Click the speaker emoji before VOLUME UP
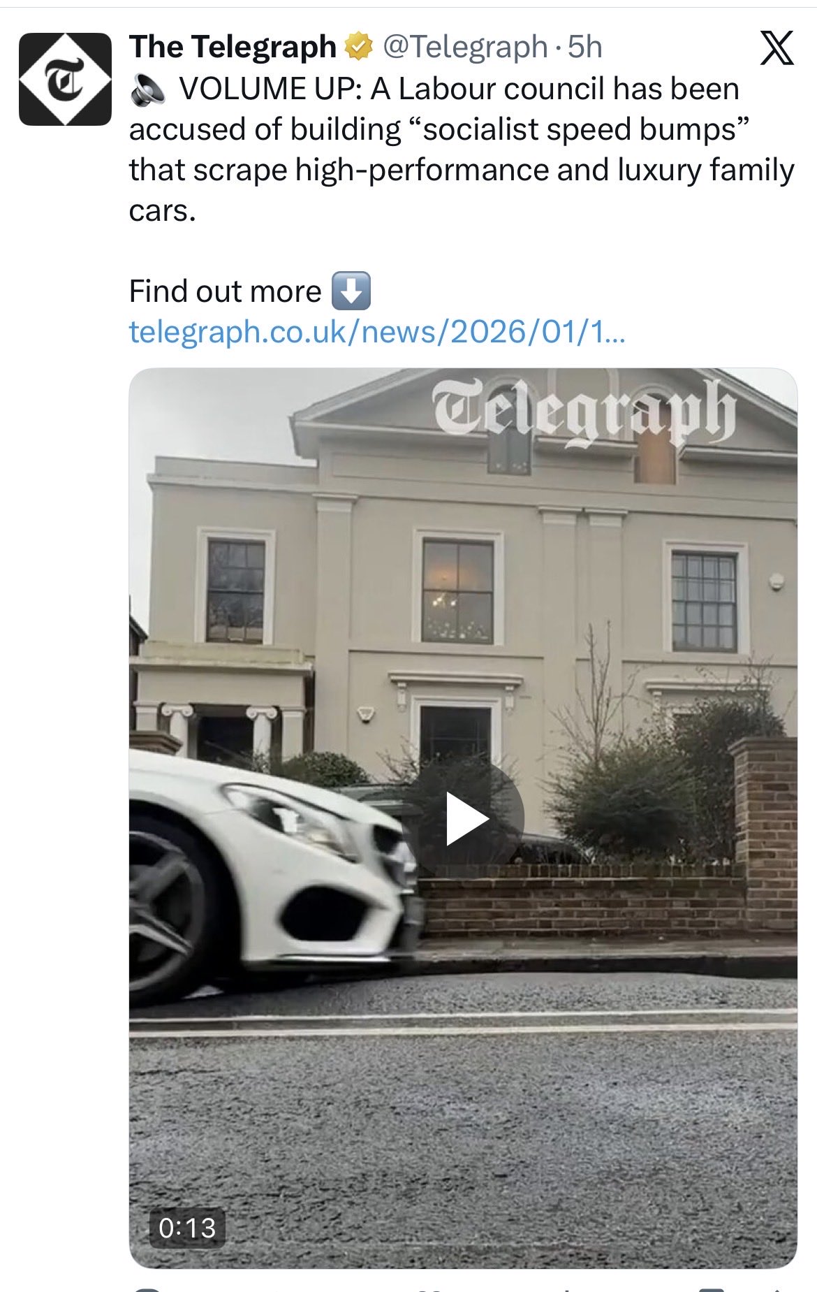 (147, 89)
